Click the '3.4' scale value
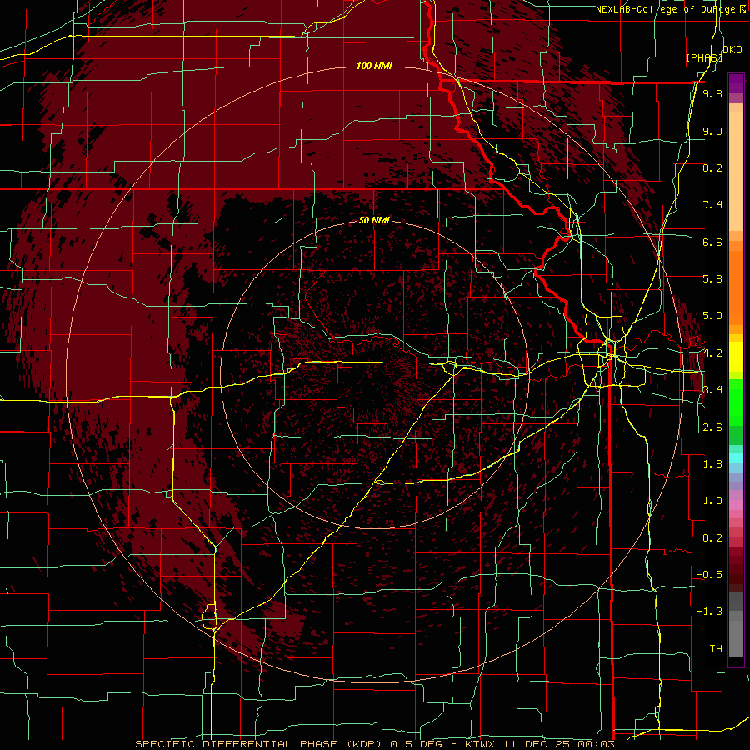The width and height of the screenshot is (750, 750). 712,390
